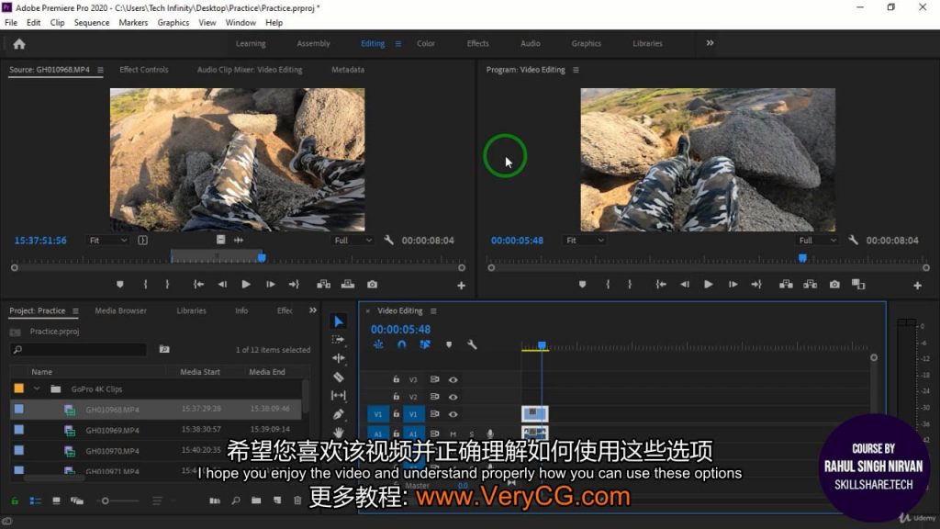The width and height of the screenshot is (940, 529).
Task: Open the Media Browser tab
Action: click(120, 310)
